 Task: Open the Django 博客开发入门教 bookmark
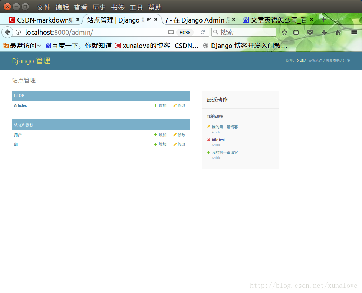(245, 46)
